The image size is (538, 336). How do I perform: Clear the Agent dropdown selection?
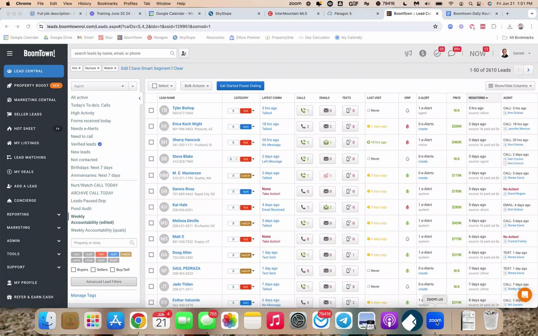(x=132, y=86)
